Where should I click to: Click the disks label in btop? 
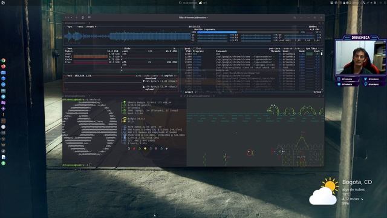126,48
